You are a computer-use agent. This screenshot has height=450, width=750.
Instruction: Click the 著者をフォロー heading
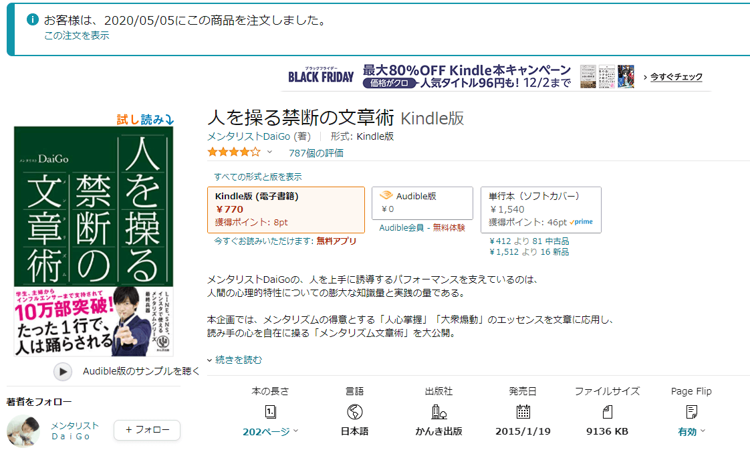(x=39, y=402)
